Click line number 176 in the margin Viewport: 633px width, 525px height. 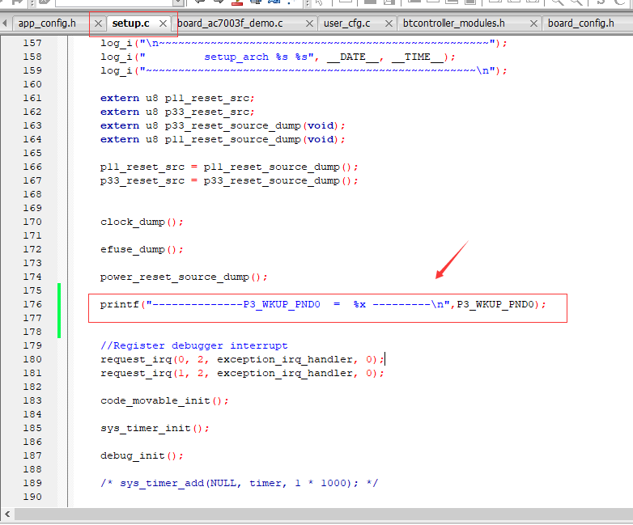pyautogui.click(x=32, y=304)
